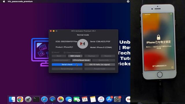Open System Preferences from the dock
The width and height of the screenshot is (185, 104).
(117, 99)
